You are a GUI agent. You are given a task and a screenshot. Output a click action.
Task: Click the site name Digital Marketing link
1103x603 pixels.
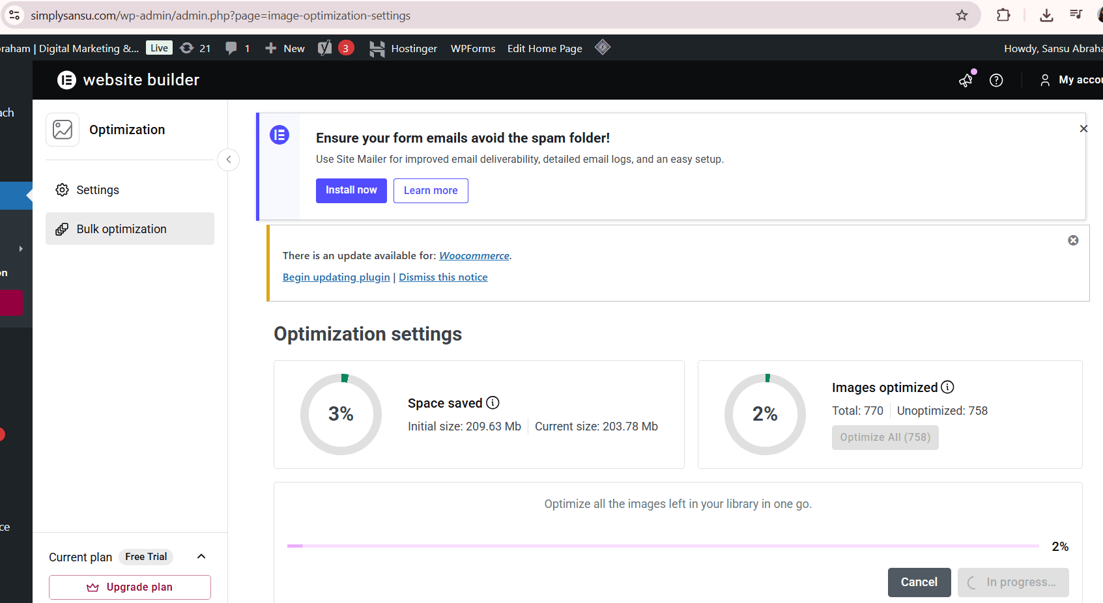(x=70, y=48)
